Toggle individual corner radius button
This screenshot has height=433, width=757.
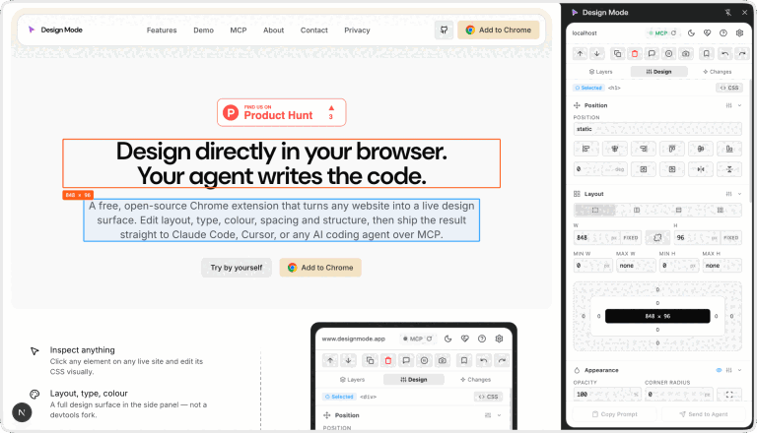point(729,395)
